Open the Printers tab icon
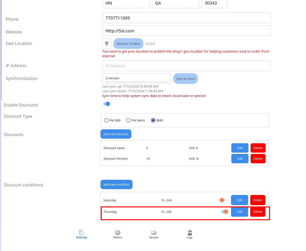Viewport: 306px width, 251px height. tap(118, 233)
